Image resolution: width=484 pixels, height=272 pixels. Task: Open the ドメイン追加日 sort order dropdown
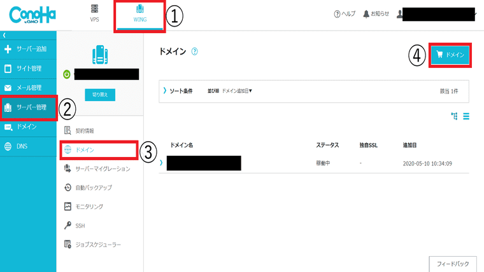click(x=237, y=91)
